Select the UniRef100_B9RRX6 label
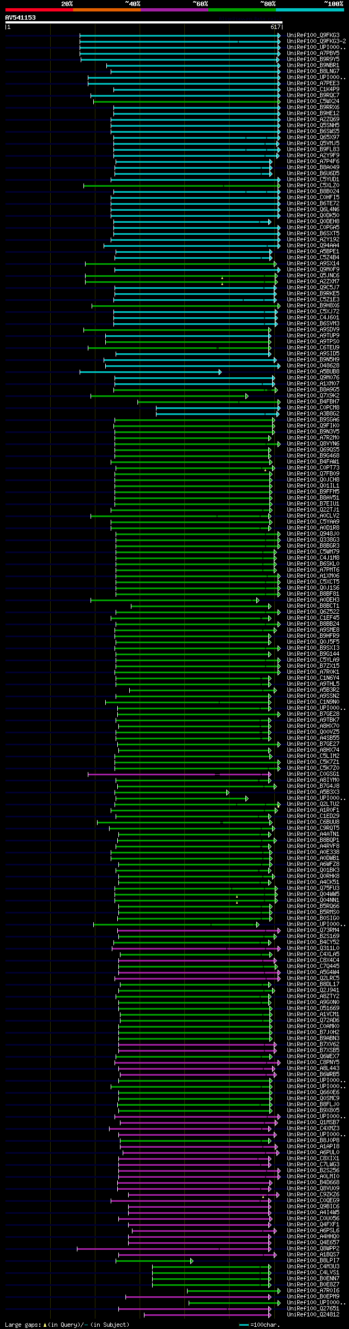The height and width of the screenshot is (1329, 349). pyautogui.click(x=313, y=108)
